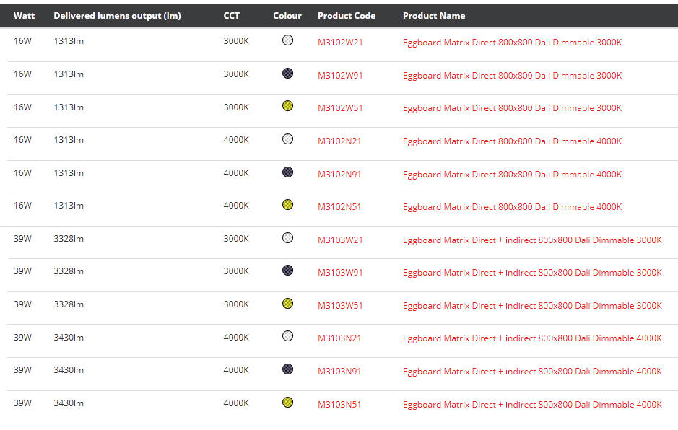Click the Product Code column header
The image size is (678, 430).
[346, 16]
